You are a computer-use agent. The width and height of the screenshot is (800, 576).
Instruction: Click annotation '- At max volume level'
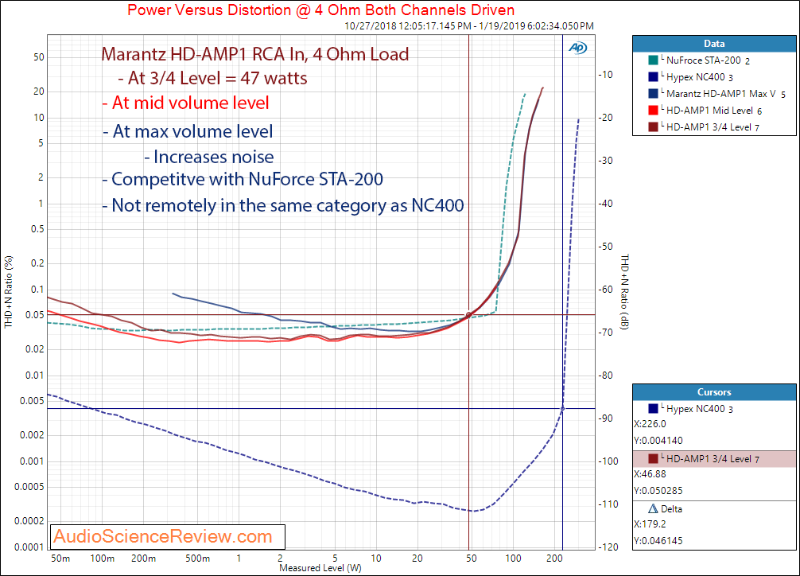(187, 131)
